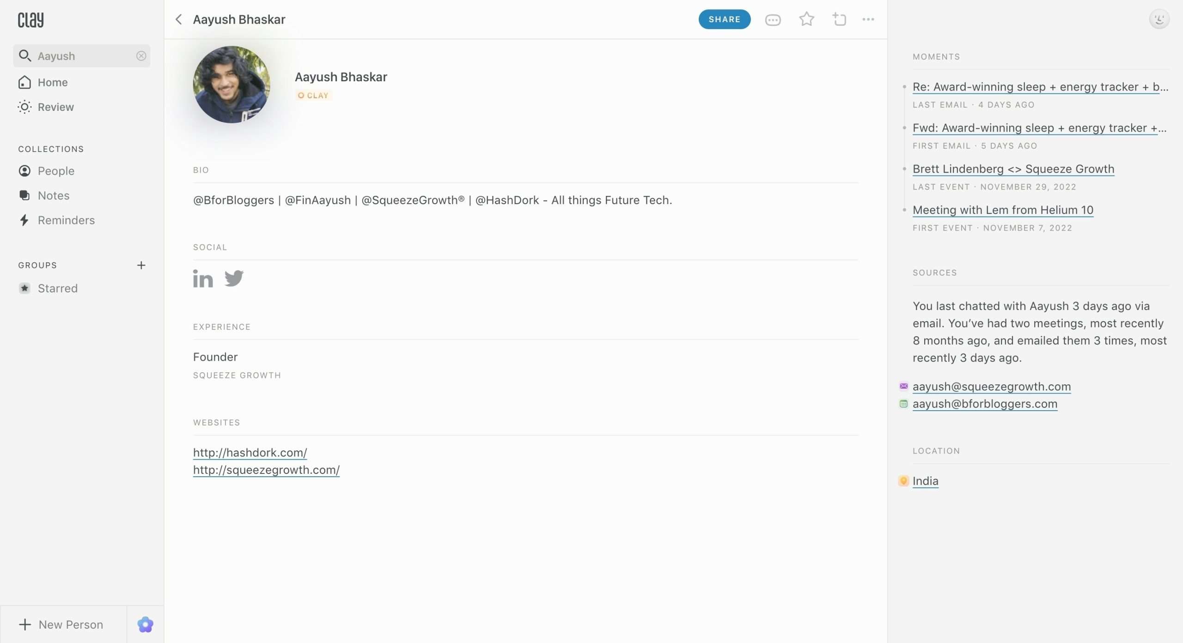Click Aayush Bhaskar's profile photo

pos(232,85)
